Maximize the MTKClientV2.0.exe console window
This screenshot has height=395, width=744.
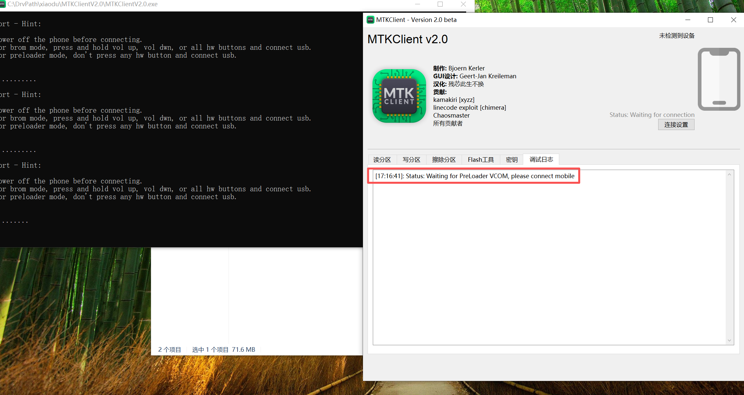pos(440,4)
